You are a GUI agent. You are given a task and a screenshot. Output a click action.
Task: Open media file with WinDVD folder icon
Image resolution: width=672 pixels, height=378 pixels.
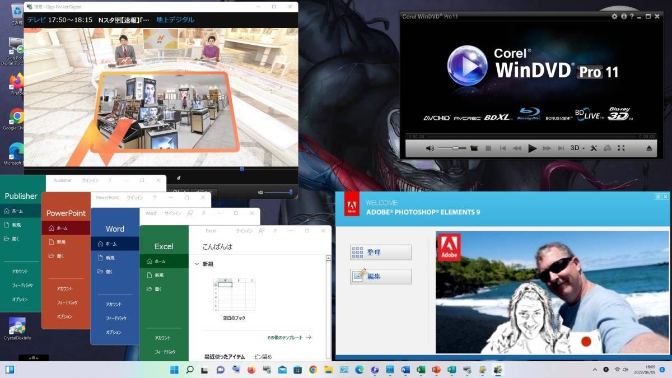474,148
